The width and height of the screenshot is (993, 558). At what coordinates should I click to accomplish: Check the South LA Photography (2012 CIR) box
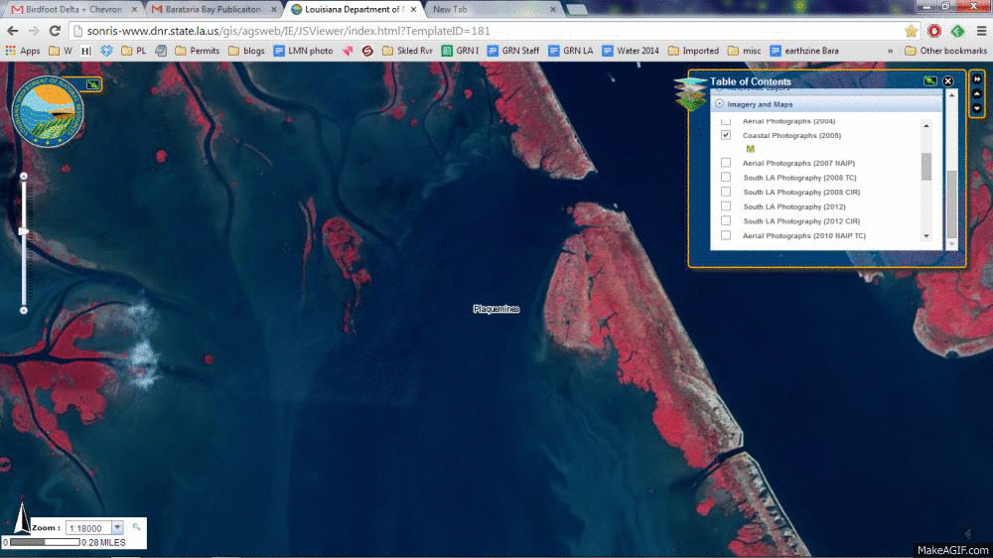click(x=726, y=221)
